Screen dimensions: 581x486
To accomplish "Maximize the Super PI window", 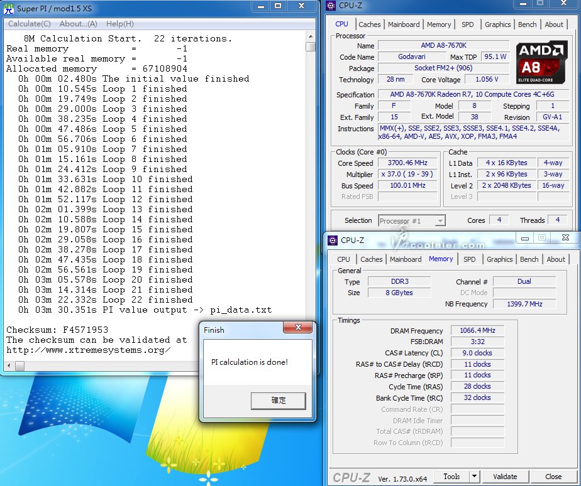I will click(278, 6).
